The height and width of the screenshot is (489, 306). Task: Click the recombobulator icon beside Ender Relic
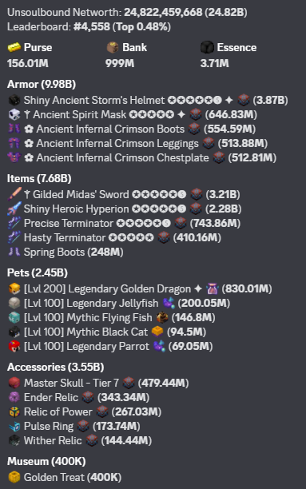point(88,397)
